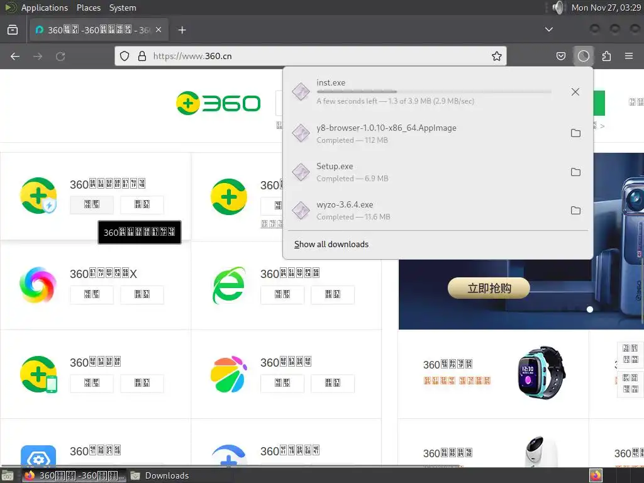Click first button under browser X card
This screenshot has width=644, height=483.
click(92, 294)
